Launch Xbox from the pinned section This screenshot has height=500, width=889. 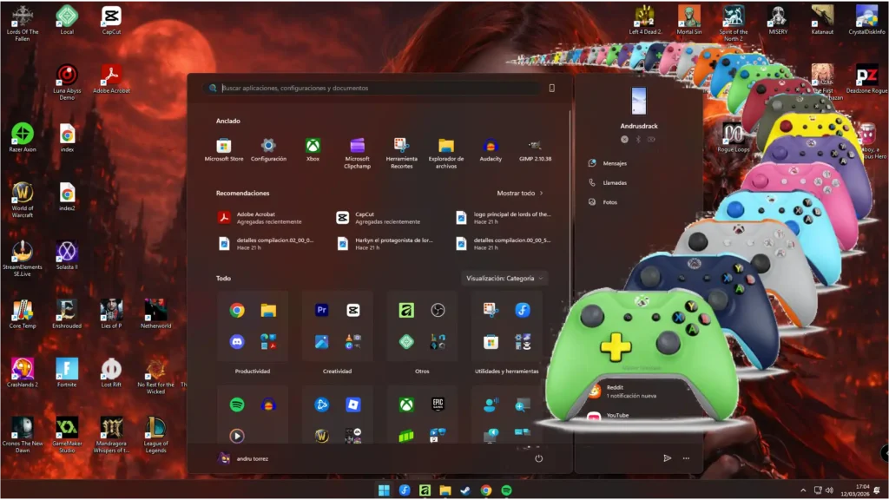pyautogui.click(x=313, y=150)
